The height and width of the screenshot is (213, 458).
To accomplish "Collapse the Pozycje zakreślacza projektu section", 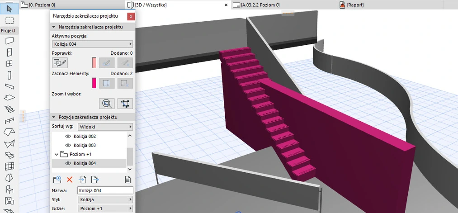I will [54, 117].
